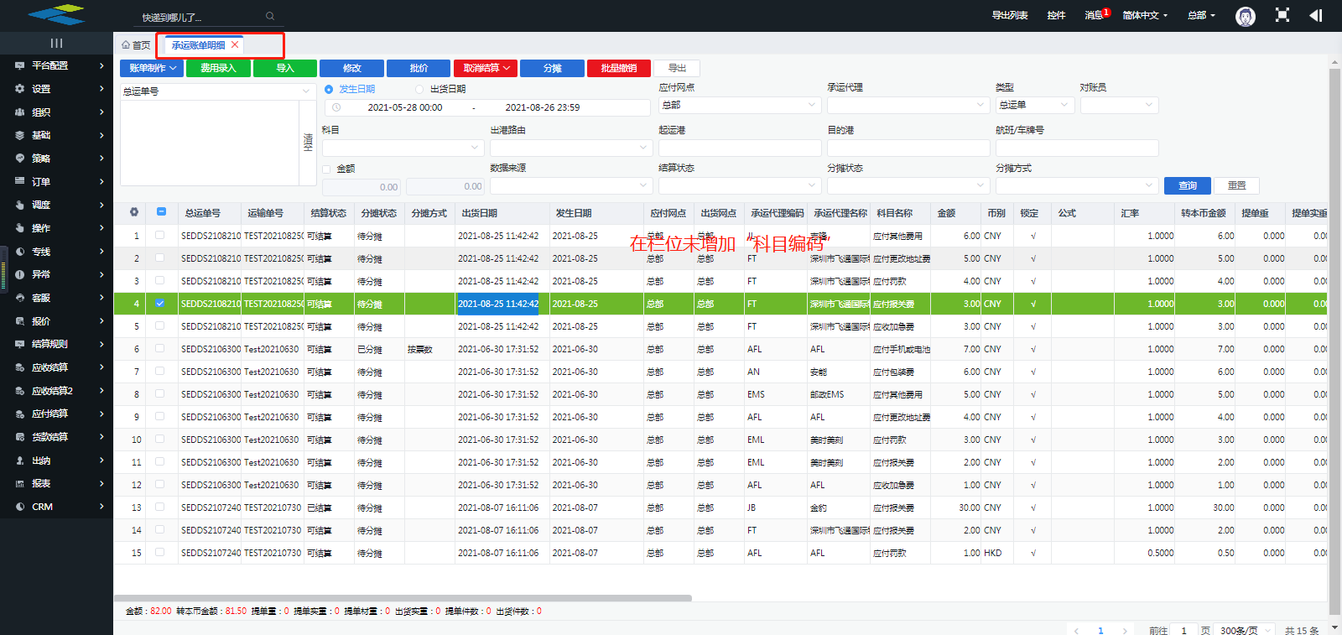Click the 专线 sidebar icon
This screenshot has width=1342, height=635.
pos(20,251)
